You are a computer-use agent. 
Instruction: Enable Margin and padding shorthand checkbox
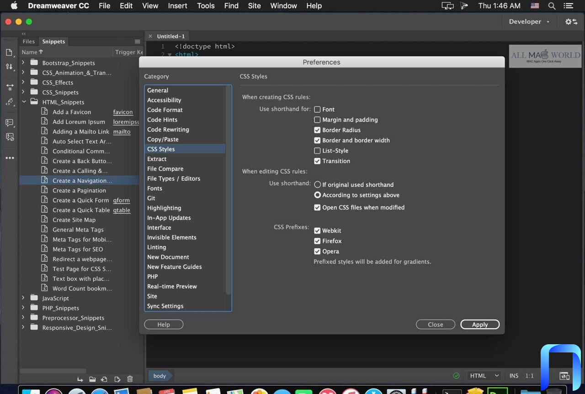coord(317,120)
